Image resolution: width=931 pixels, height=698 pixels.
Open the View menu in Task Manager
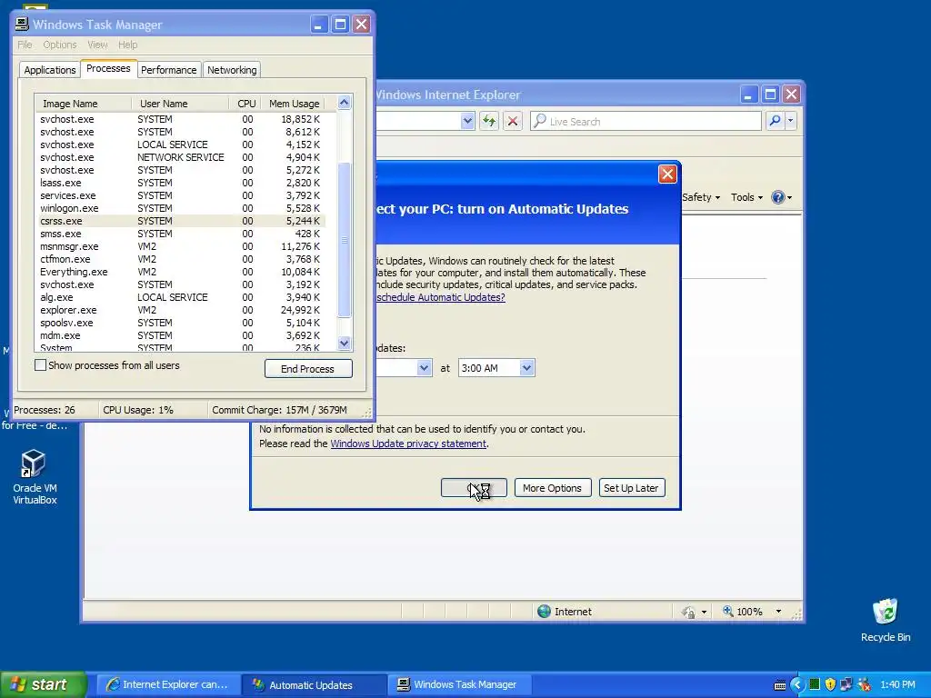tap(97, 45)
